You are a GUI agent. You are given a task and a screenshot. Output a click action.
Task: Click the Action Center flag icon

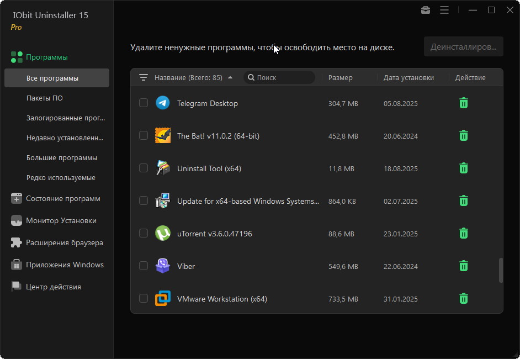click(16, 287)
